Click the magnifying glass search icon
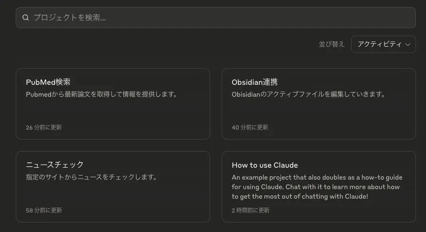Screen dimensions: 426x232 [26, 18]
